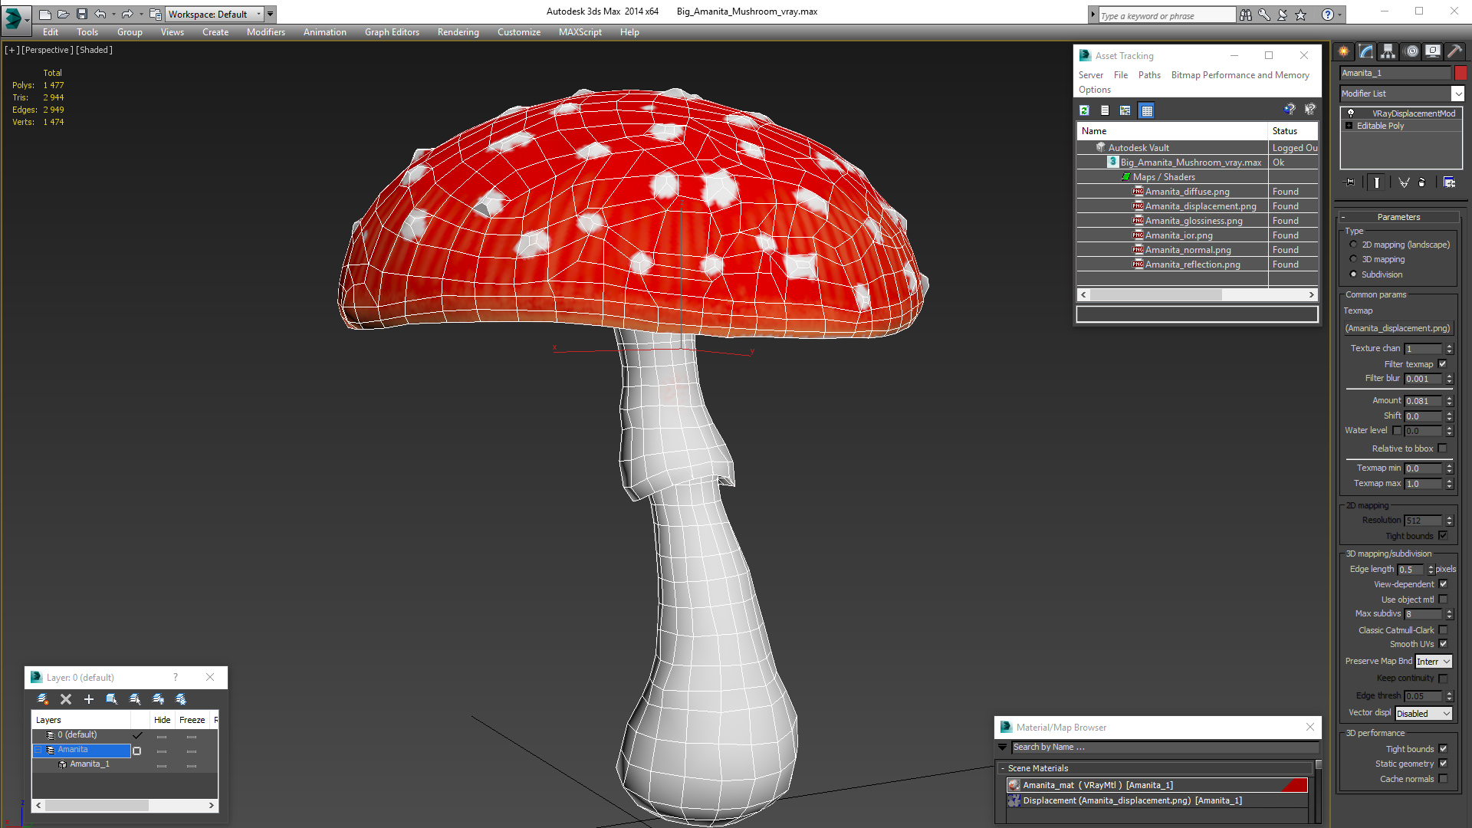Open the Create command panel tab
The image size is (1472, 828).
tap(1343, 51)
